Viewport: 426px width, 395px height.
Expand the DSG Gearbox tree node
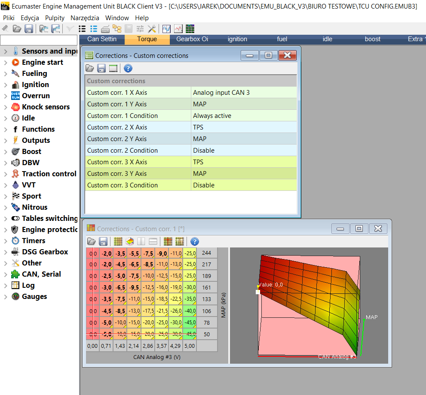point(5,252)
